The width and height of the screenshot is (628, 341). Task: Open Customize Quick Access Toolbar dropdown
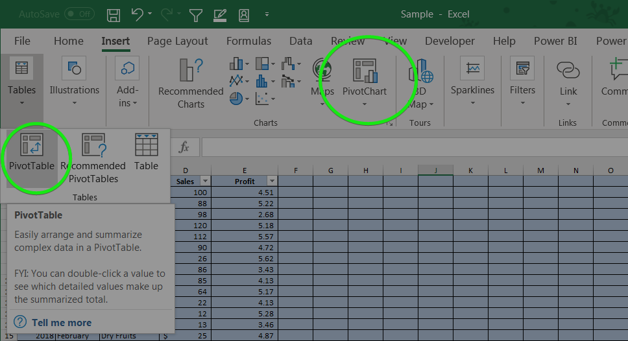pos(267,14)
